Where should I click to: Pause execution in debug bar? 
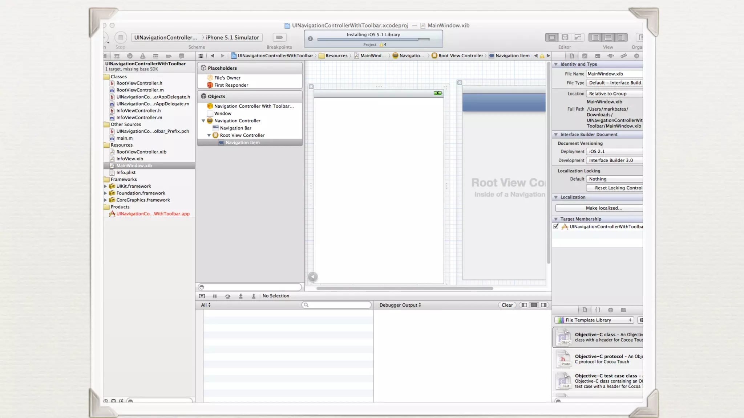tap(215, 296)
